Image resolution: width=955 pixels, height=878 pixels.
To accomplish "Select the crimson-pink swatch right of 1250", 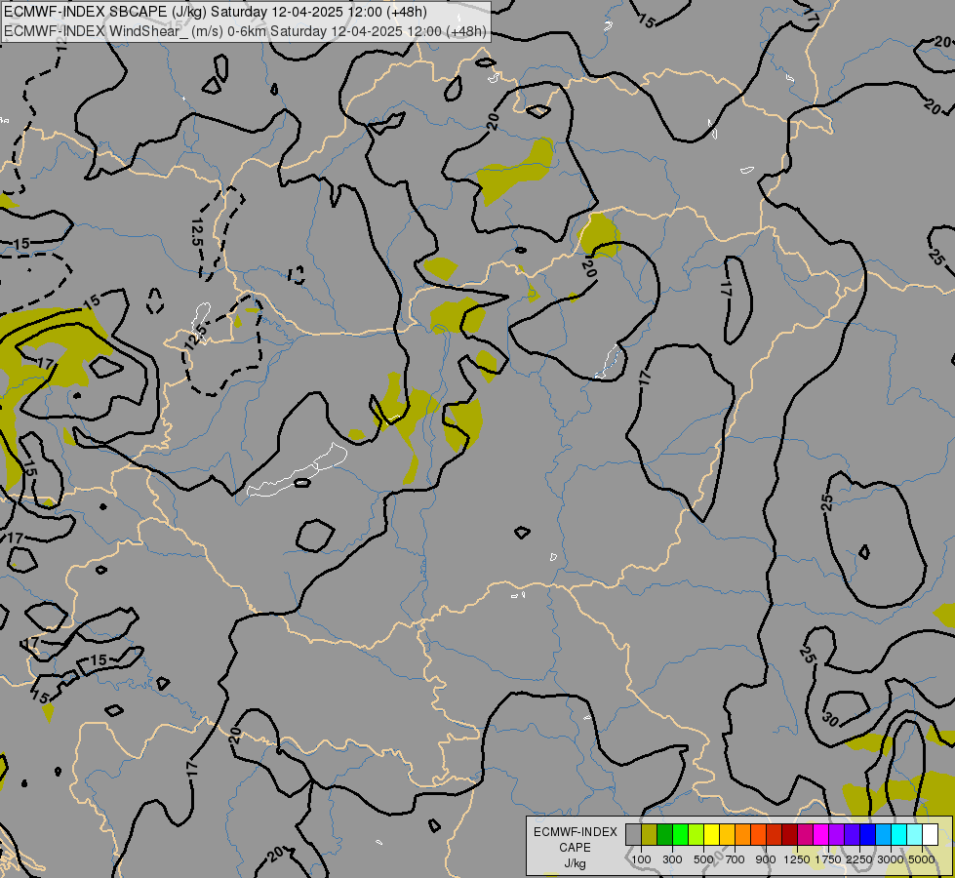I will [x=805, y=835].
